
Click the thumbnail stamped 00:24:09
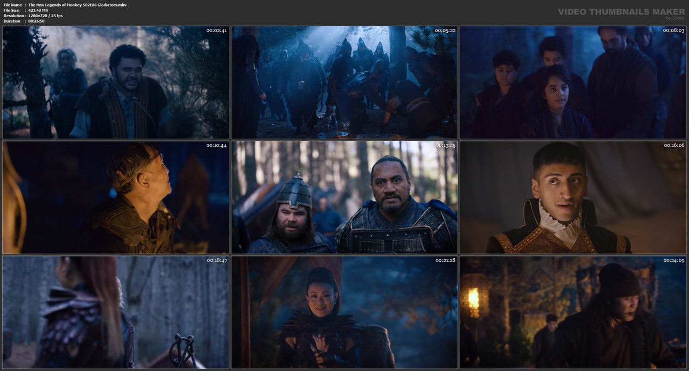click(573, 312)
